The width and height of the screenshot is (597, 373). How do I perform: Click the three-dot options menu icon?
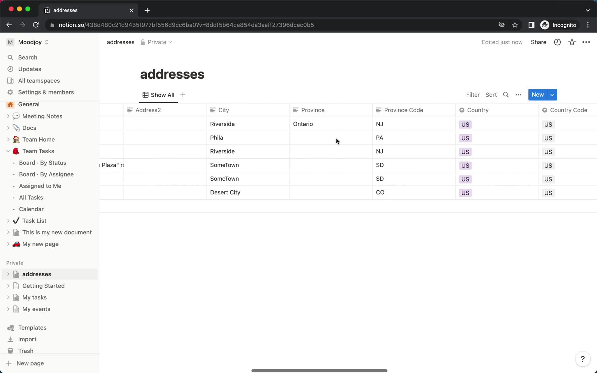(518, 94)
